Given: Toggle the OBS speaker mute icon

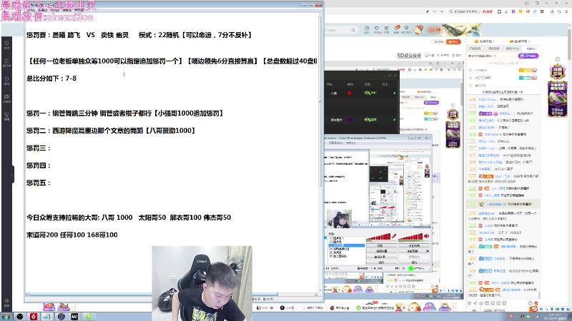Looking at the screenshot, I should pyautogui.click(x=426, y=236).
